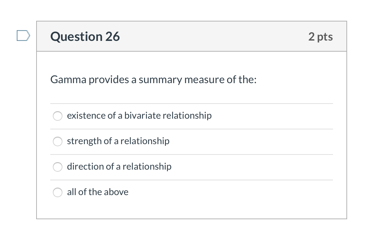Click the word "bivariate" in the first answer
Image resolution: width=392 pixels, height=240 pixels.
[142, 116]
